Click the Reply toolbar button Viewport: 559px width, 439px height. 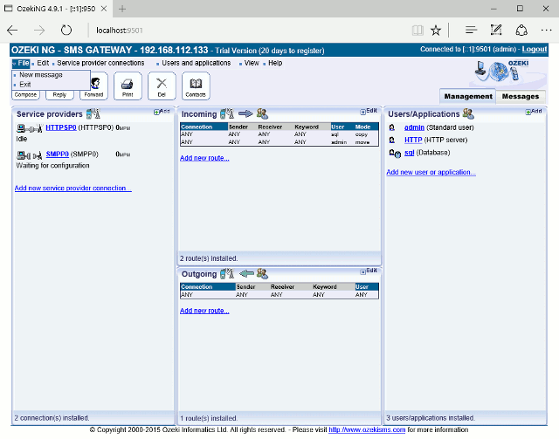[x=59, y=95]
